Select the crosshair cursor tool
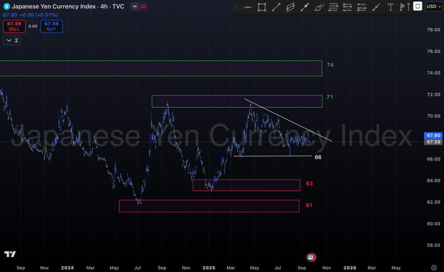Image resolution: width=444 pixels, height=272 pixels. click(x=248, y=7)
